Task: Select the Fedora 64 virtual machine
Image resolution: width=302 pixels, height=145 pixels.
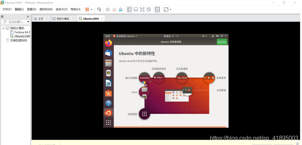Action: [20, 32]
